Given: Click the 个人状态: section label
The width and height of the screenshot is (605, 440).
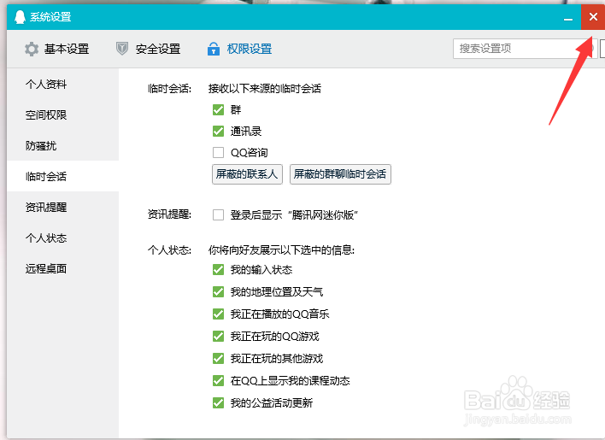Looking at the screenshot, I should click(x=169, y=250).
